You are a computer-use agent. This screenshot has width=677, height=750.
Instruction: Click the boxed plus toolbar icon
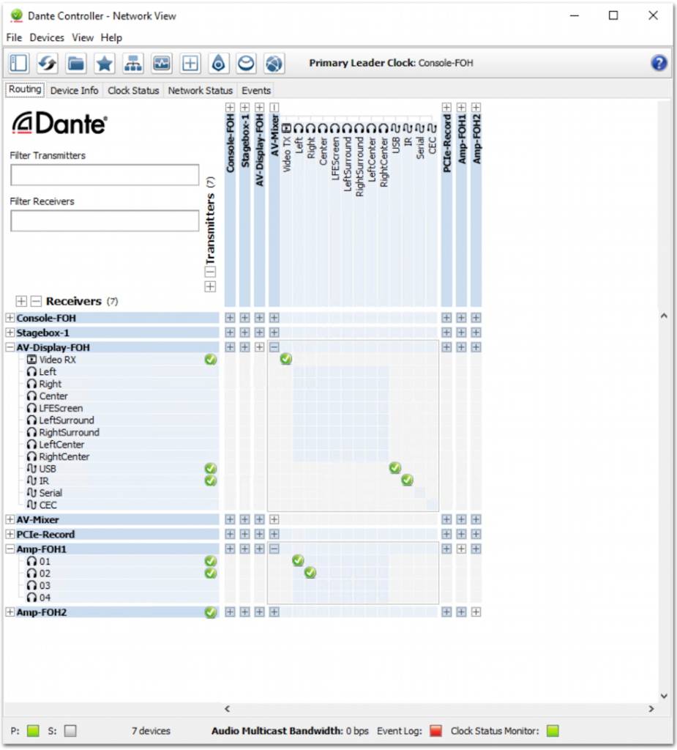pyautogui.click(x=190, y=63)
